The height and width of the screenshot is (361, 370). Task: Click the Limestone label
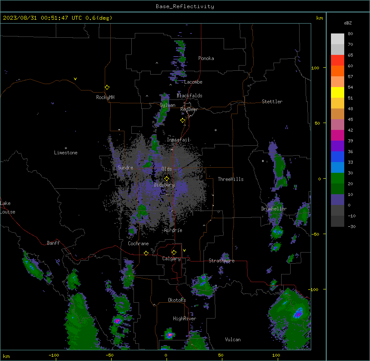[66, 153]
